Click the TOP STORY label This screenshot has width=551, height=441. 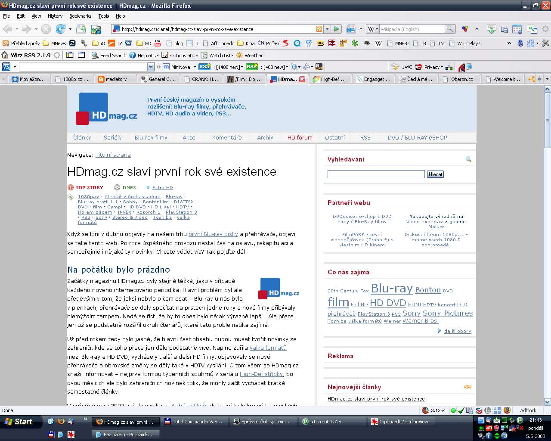point(89,187)
